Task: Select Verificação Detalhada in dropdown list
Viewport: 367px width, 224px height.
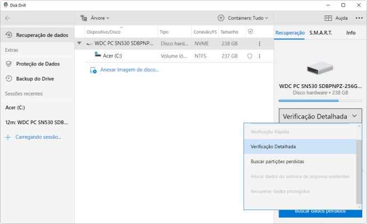Action: pyautogui.click(x=300, y=147)
